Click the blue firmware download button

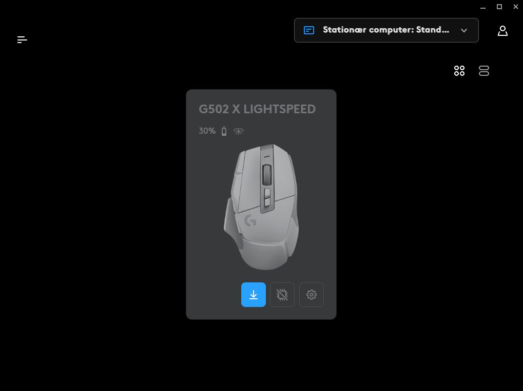click(x=254, y=295)
